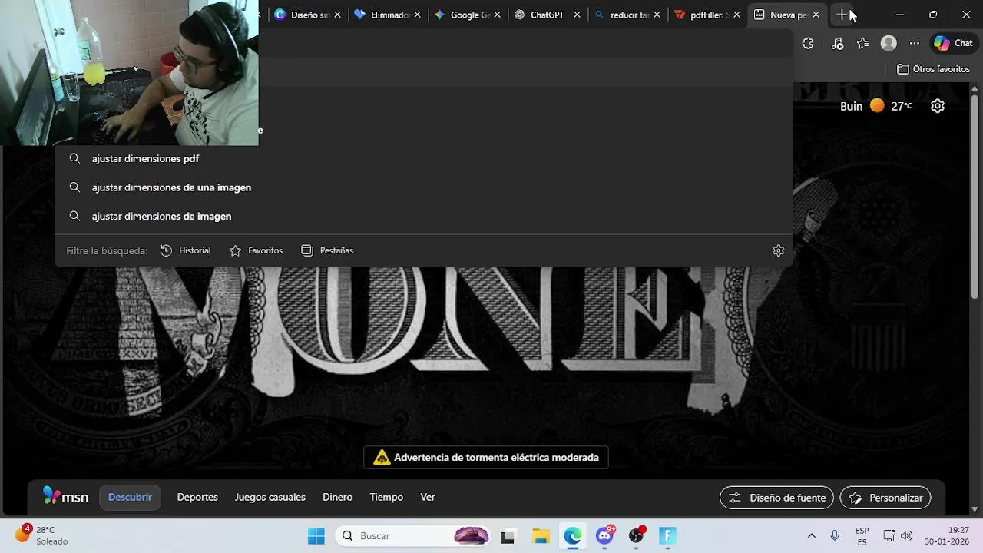
Task: Click the microphone tray icon
Action: (x=835, y=536)
